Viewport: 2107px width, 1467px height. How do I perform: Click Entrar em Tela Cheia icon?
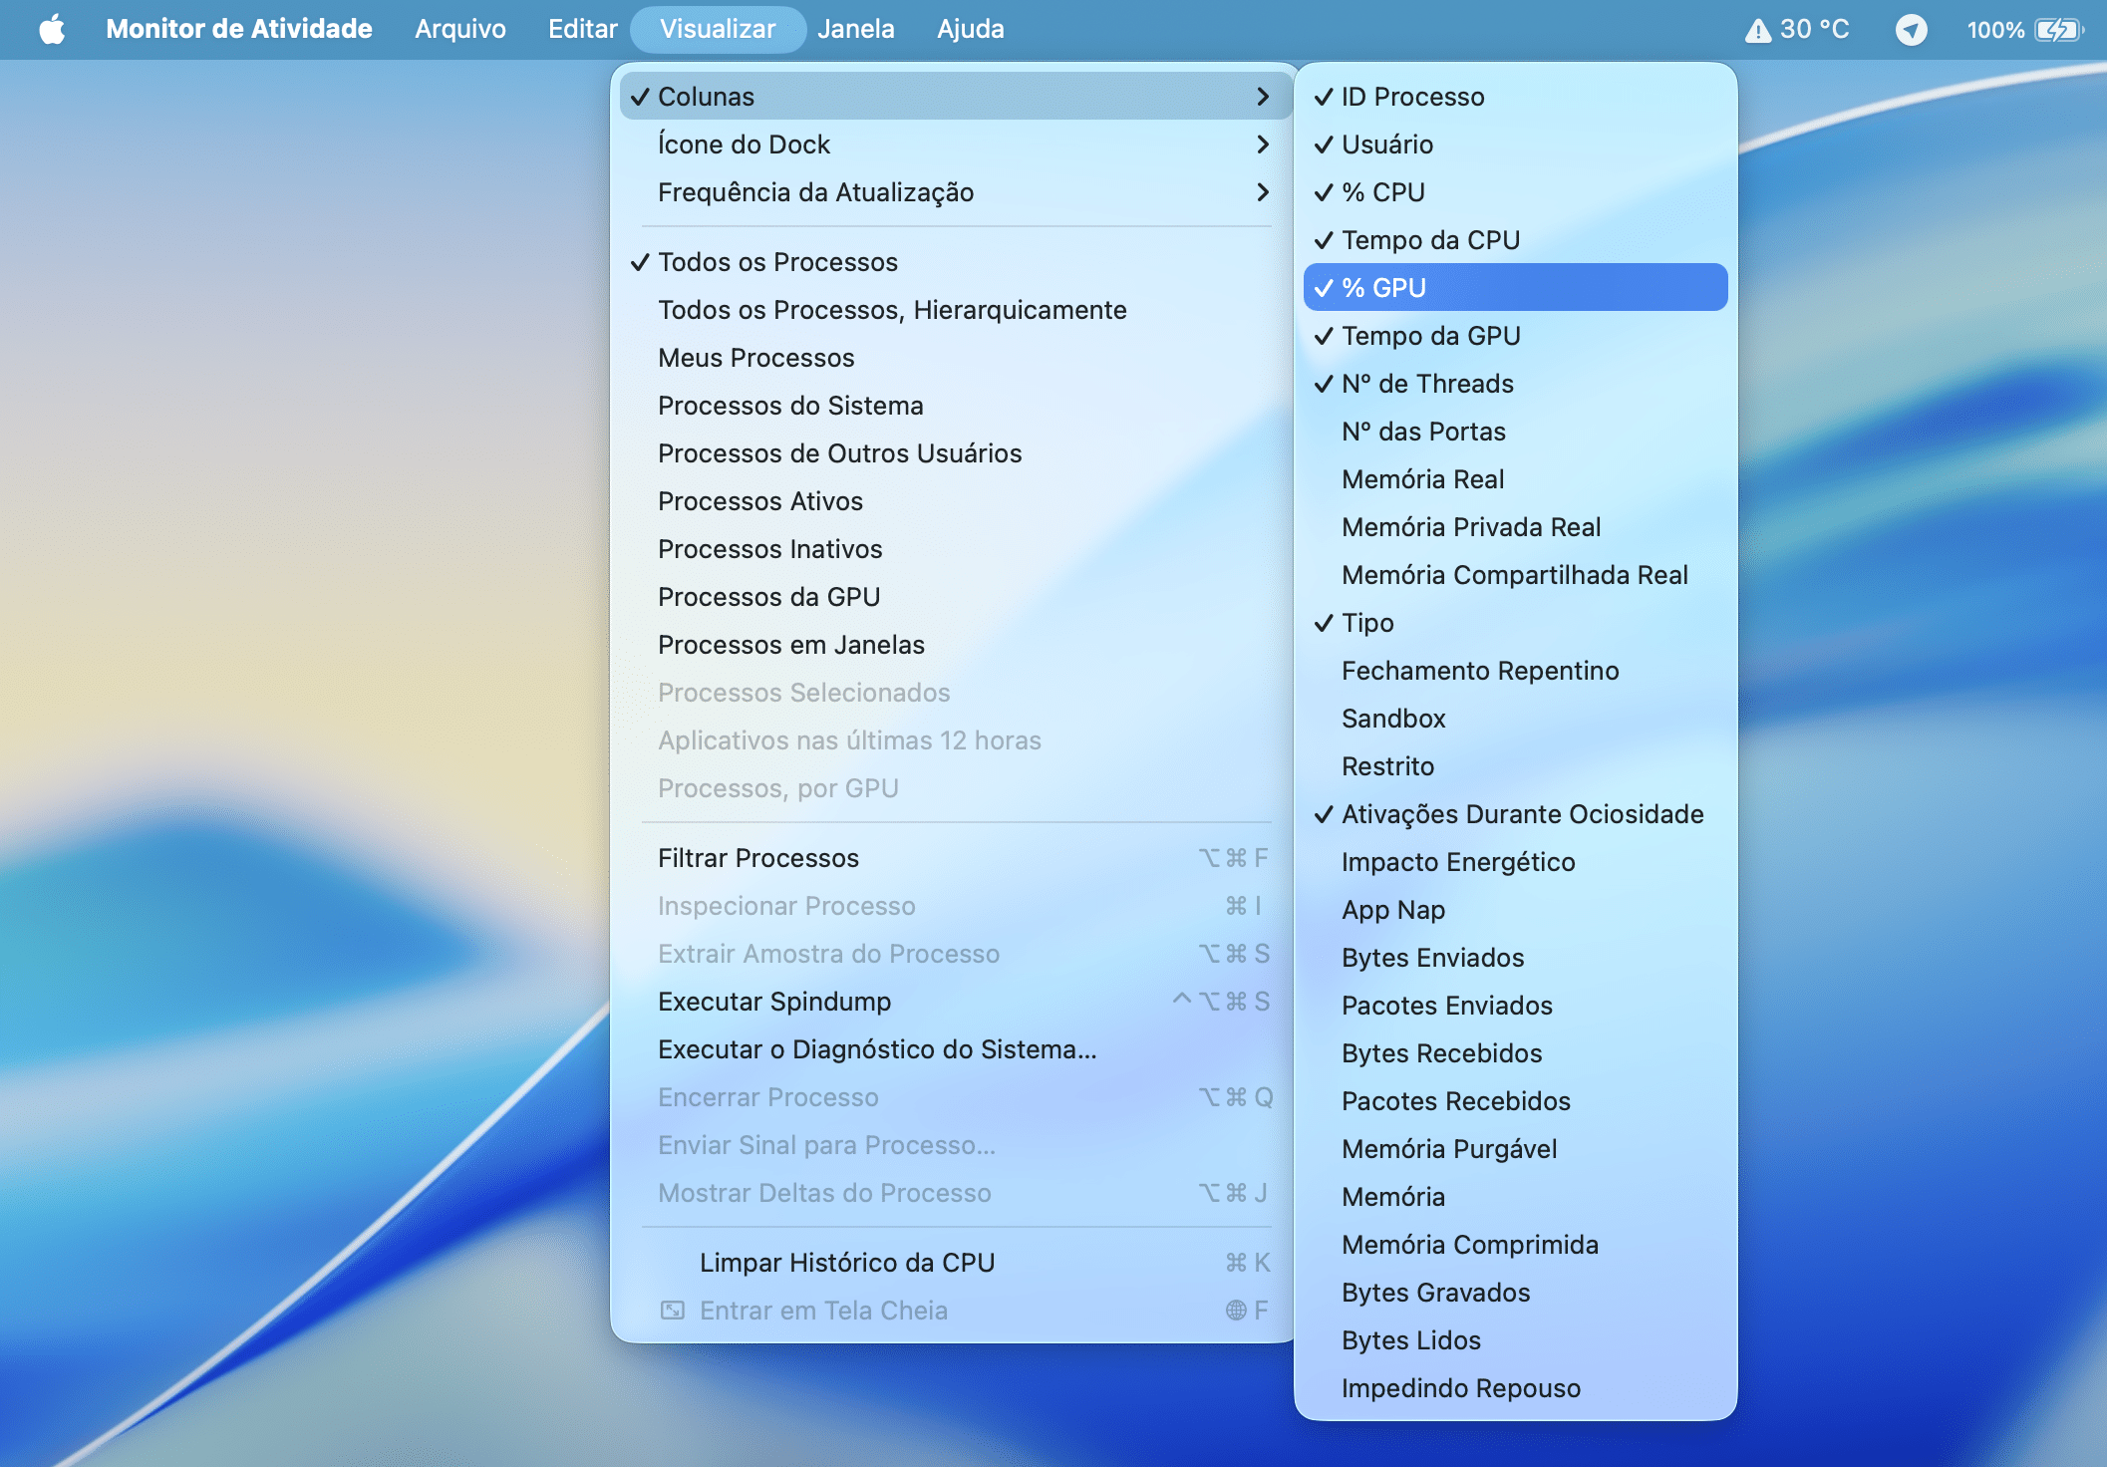click(x=673, y=1310)
